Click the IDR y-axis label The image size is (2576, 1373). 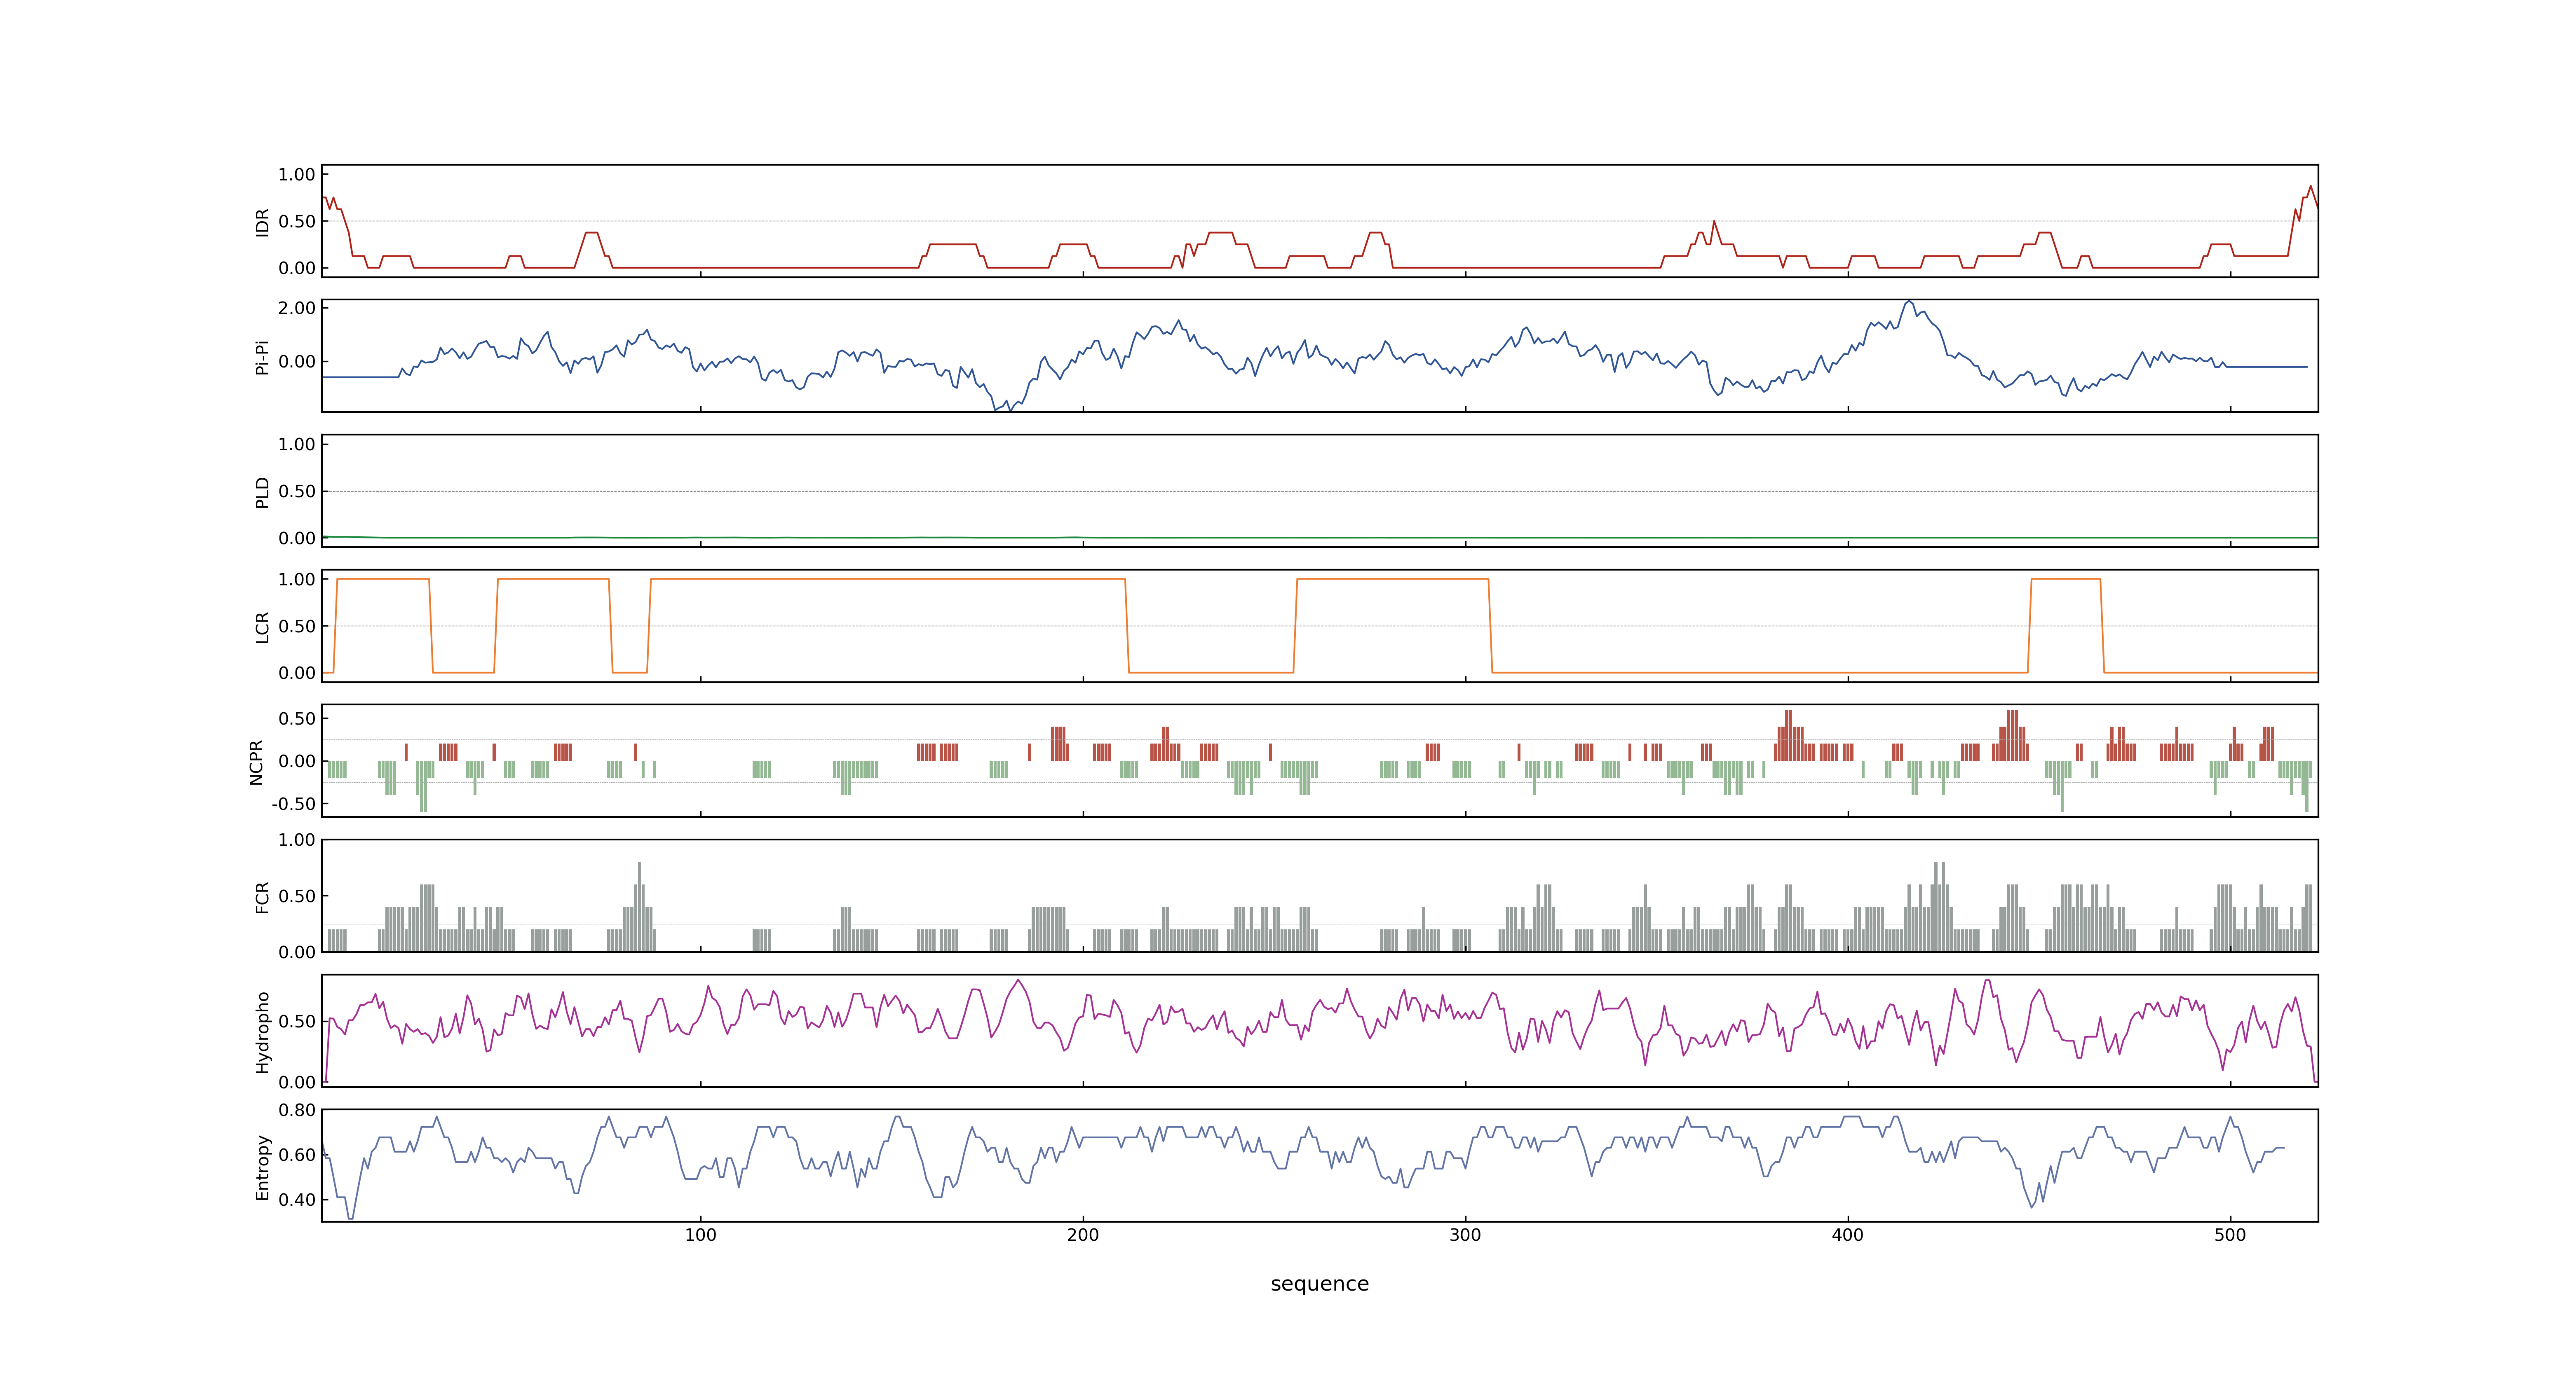coord(262,222)
